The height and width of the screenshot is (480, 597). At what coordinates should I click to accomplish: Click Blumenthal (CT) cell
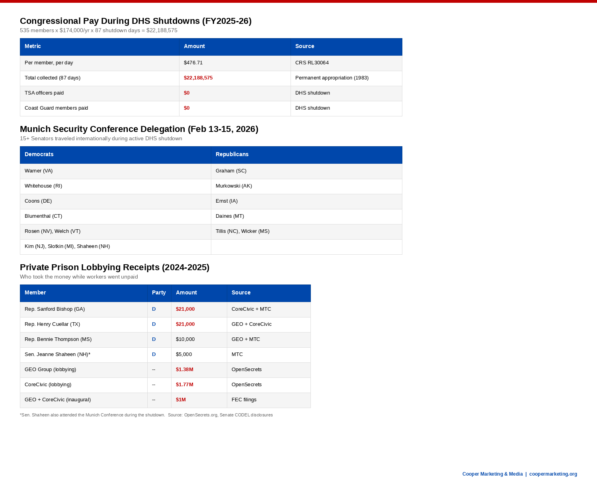[115, 217]
